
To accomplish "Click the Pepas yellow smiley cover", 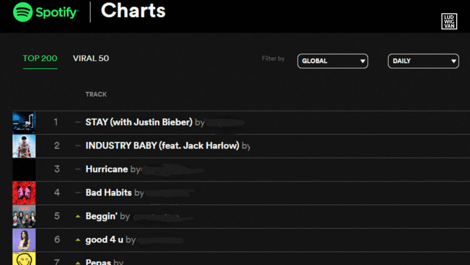I will [x=24, y=259].
